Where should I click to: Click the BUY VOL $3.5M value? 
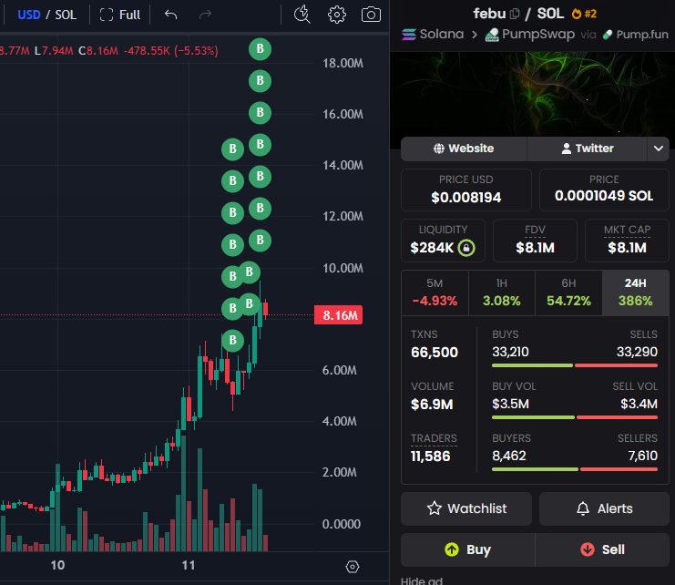(510, 405)
